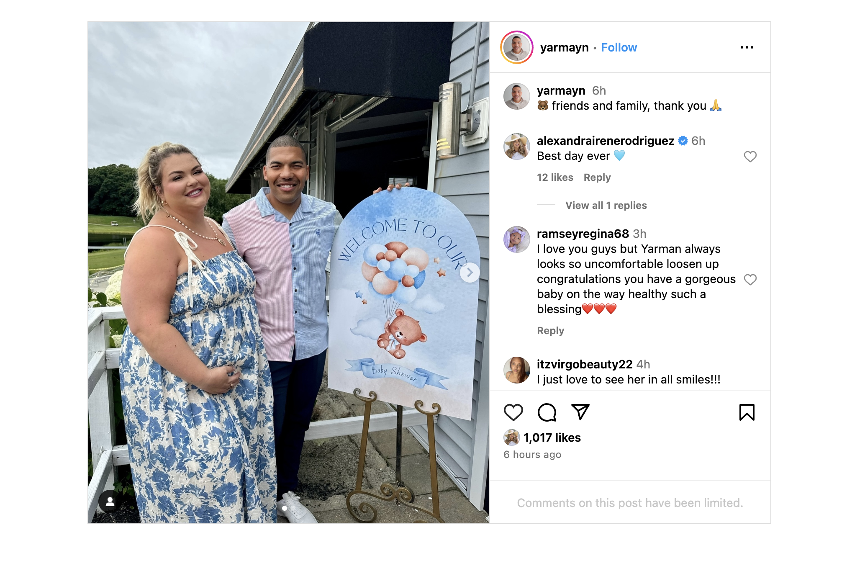Screen dimensions: 847x561
Task: Open comments using the speech bubble icon
Action: pos(547,412)
